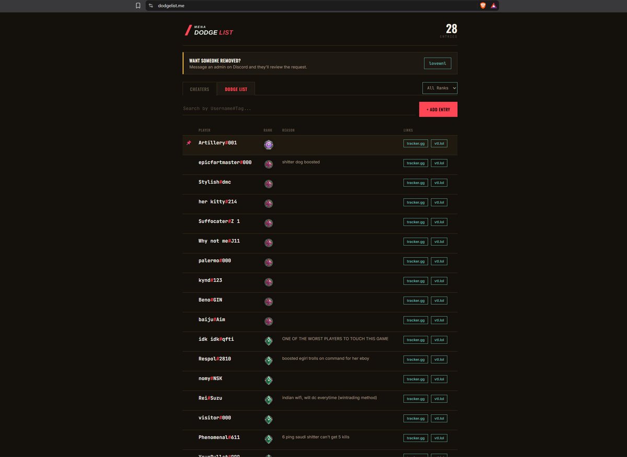This screenshot has width=627, height=457.
Task: Switch to the Cheaters tab
Action: pos(200,89)
